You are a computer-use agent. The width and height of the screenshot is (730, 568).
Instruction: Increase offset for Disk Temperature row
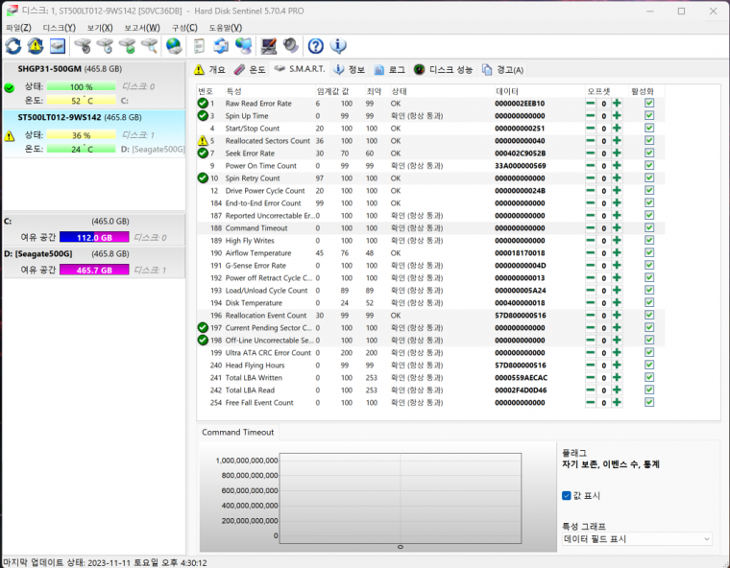[617, 302]
